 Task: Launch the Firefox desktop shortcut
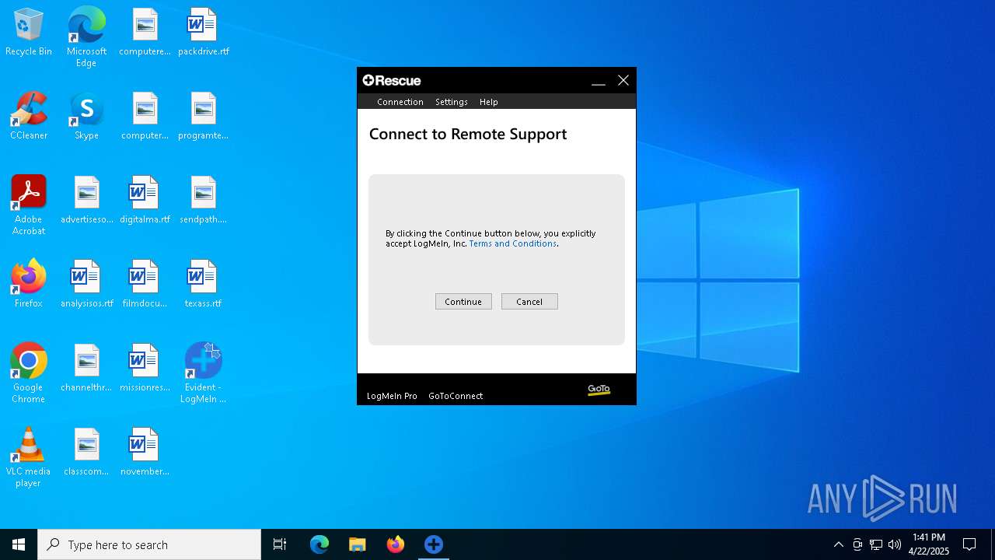click(x=29, y=285)
